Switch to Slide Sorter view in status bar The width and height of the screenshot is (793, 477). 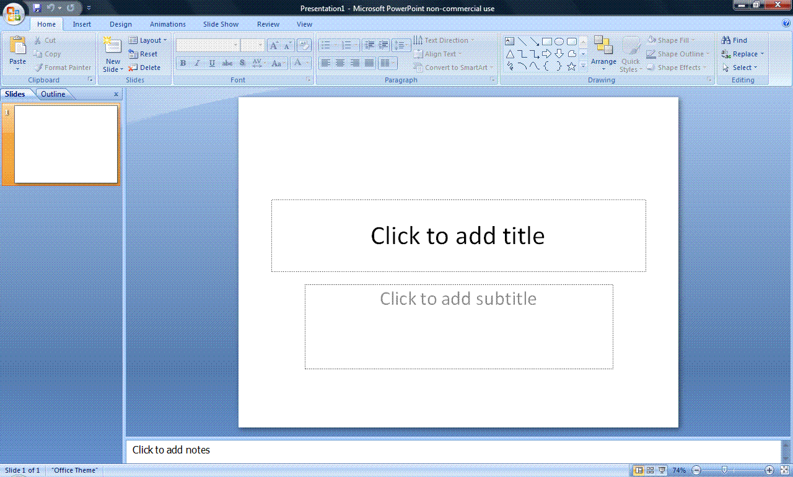pos(650,470)
